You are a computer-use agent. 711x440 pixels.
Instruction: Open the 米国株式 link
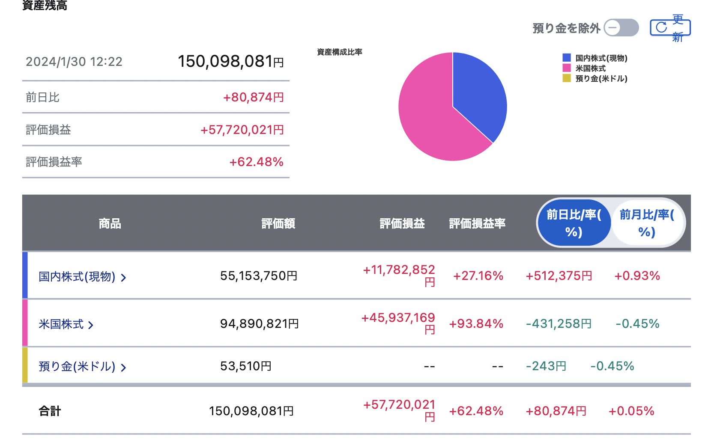point(61,324)
